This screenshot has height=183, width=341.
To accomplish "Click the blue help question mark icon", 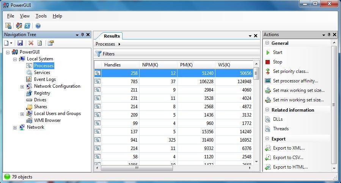I will [x=38, y=26].
